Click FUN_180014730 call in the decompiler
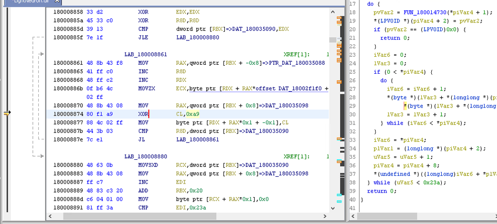Viewport: 497px width, 224px height. (x=425, y=12)
